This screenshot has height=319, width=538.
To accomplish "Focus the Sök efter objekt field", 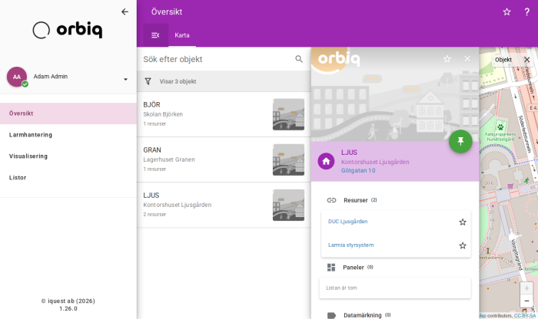I will click(x=216, y=59).
